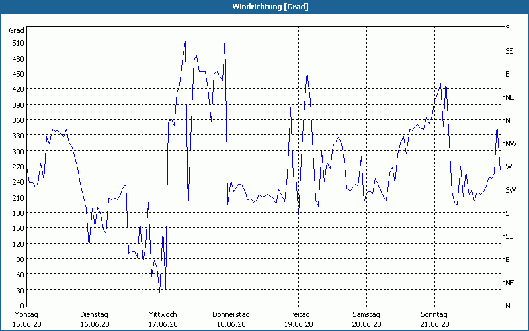Select the date "19.06.20"
The width and height of the screenshot is (529, 331).
299,324
